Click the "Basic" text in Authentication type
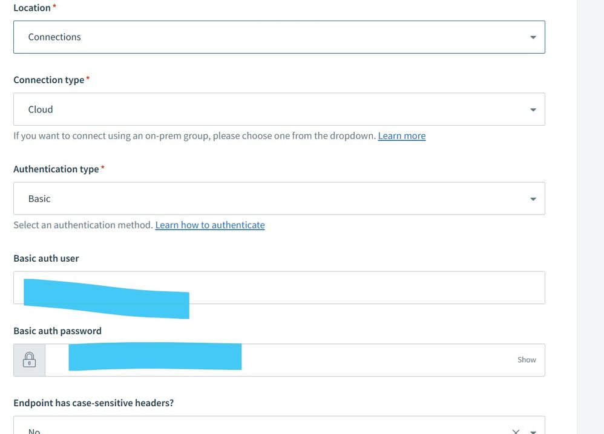This screenshot has width=604, height=434. tap(39, 198)
